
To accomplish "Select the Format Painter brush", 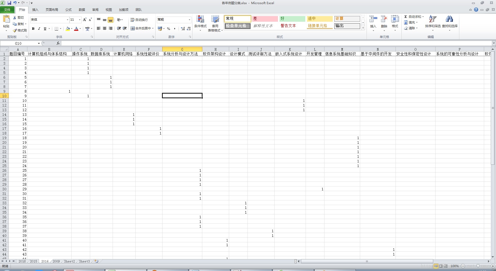I will (15, 31).
